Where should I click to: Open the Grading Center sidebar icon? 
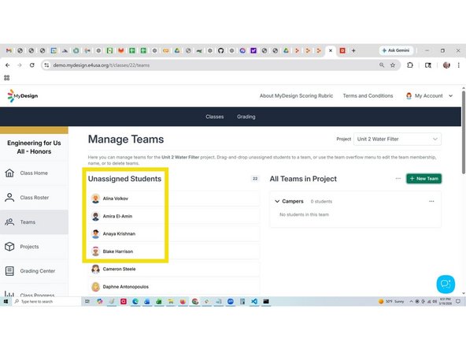[9, 271]
